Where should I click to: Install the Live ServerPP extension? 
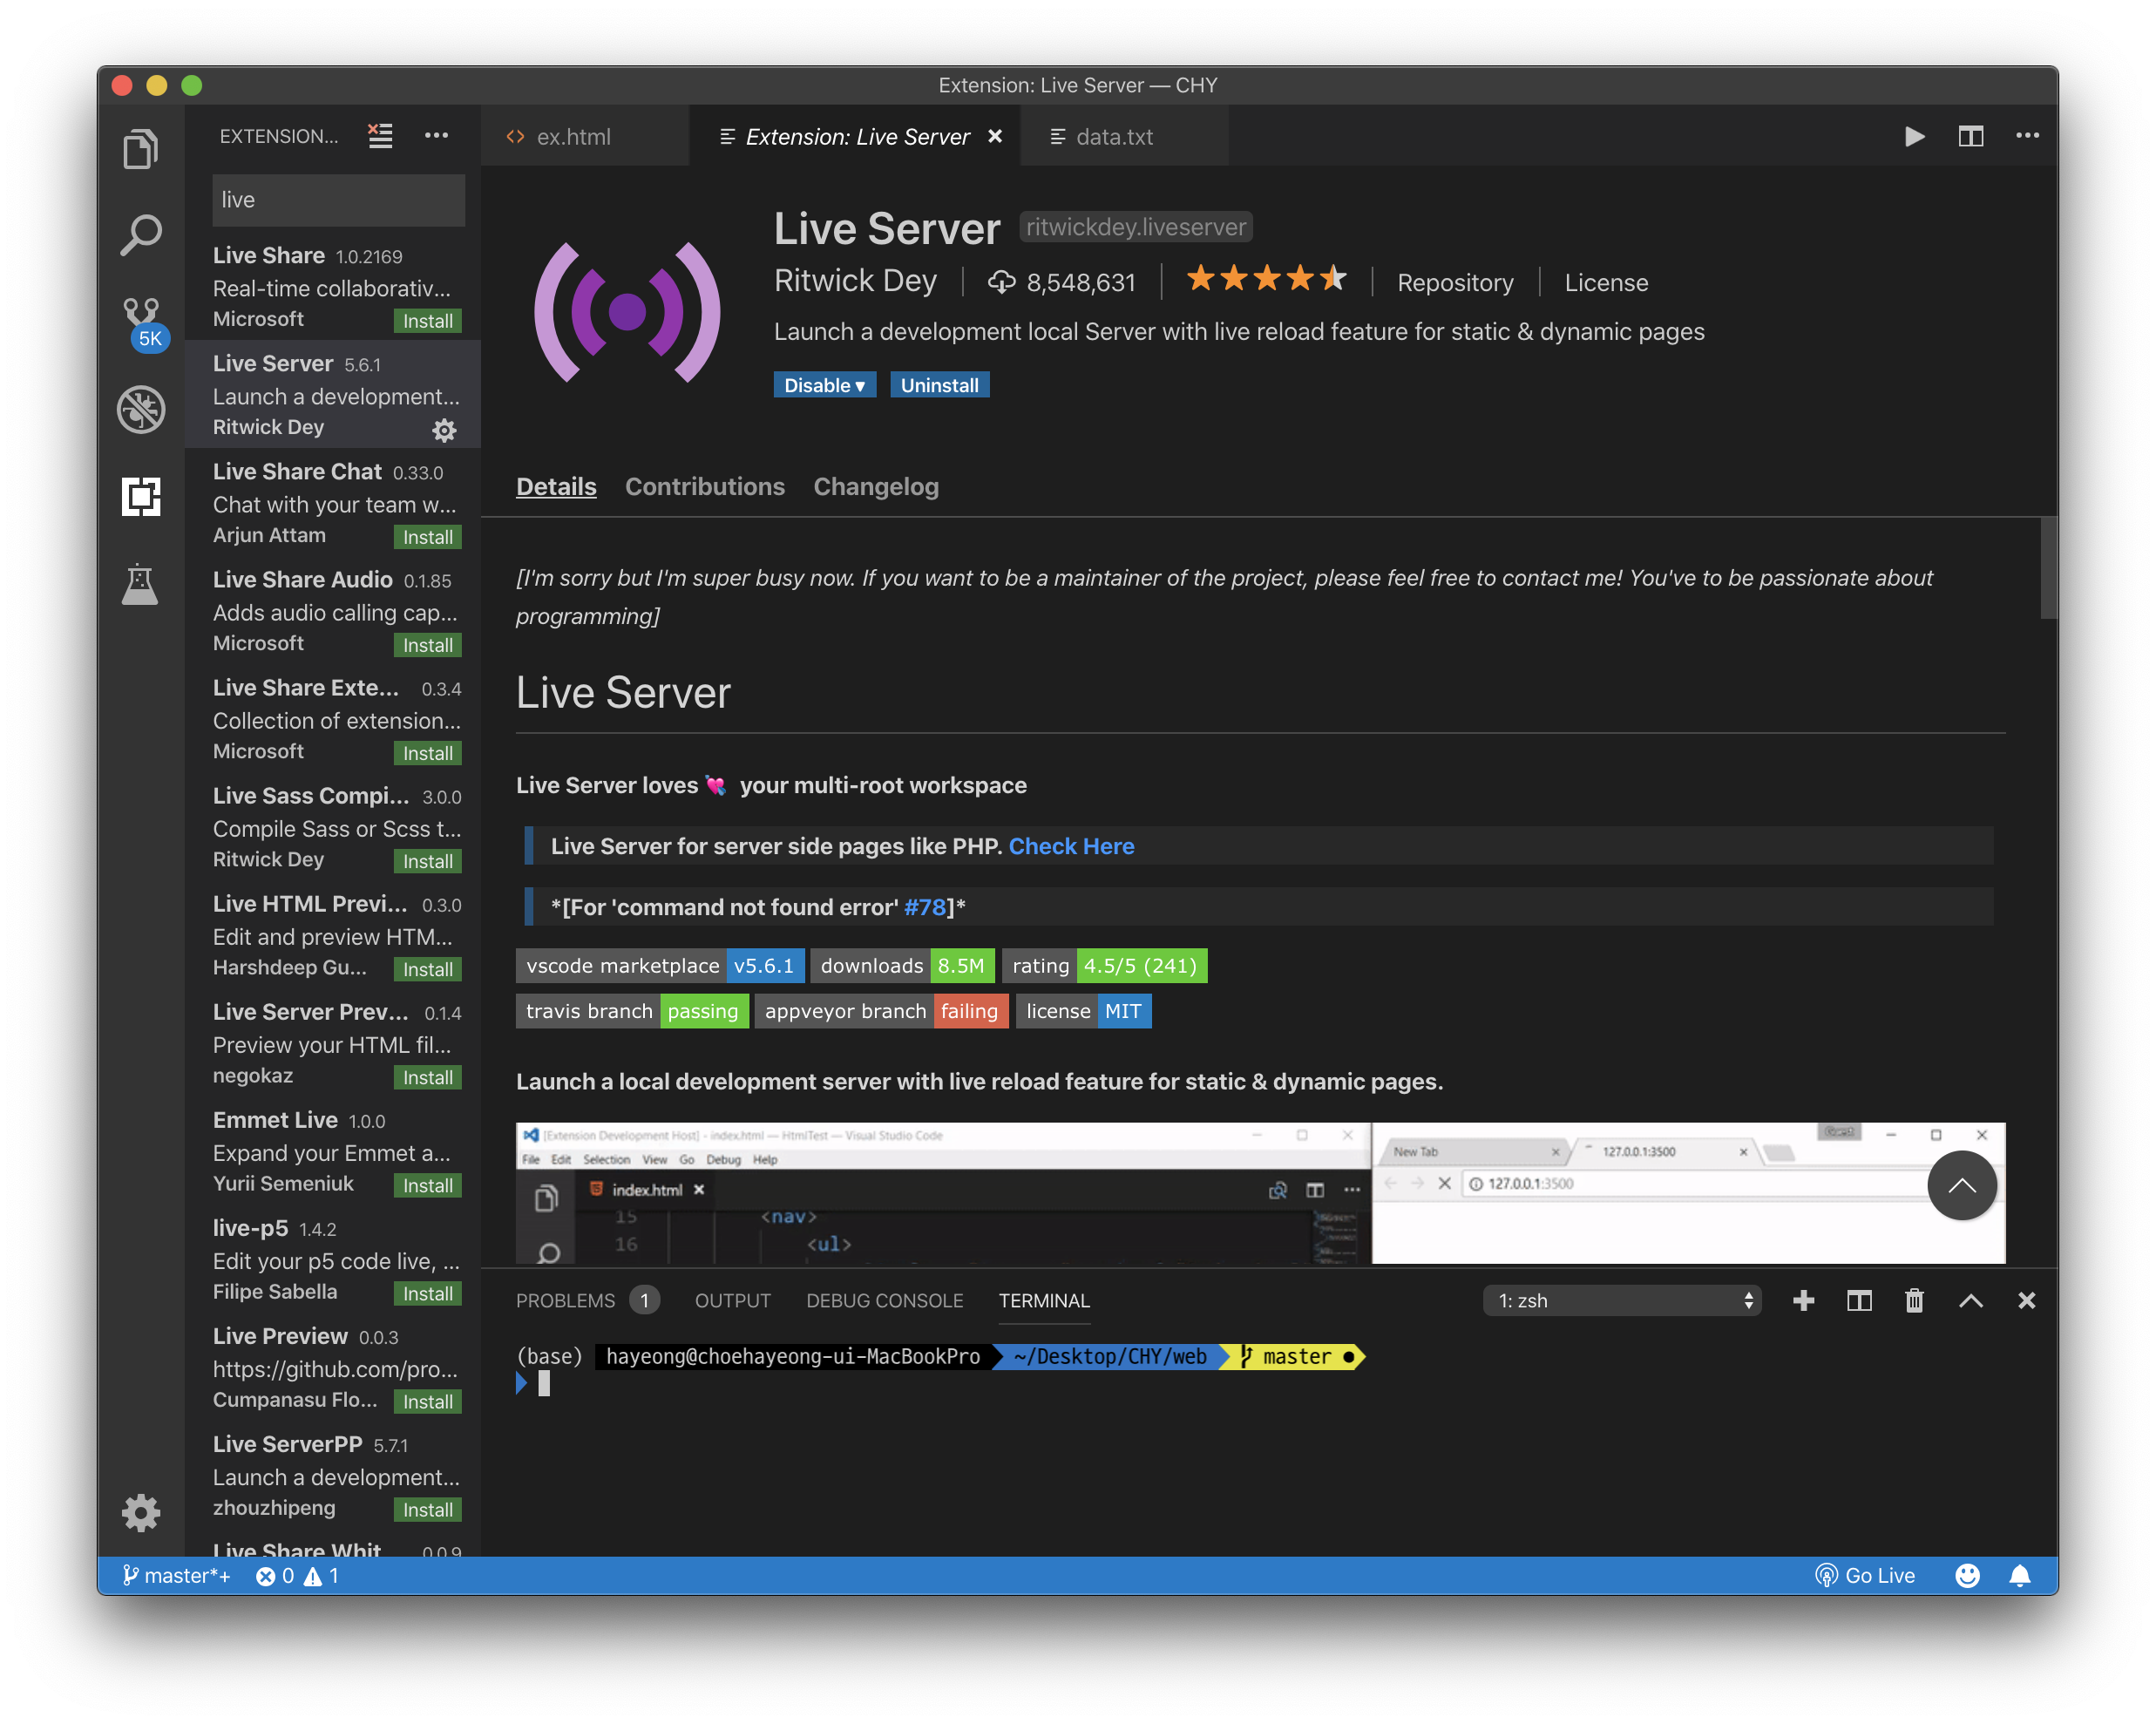point(427,1509)
